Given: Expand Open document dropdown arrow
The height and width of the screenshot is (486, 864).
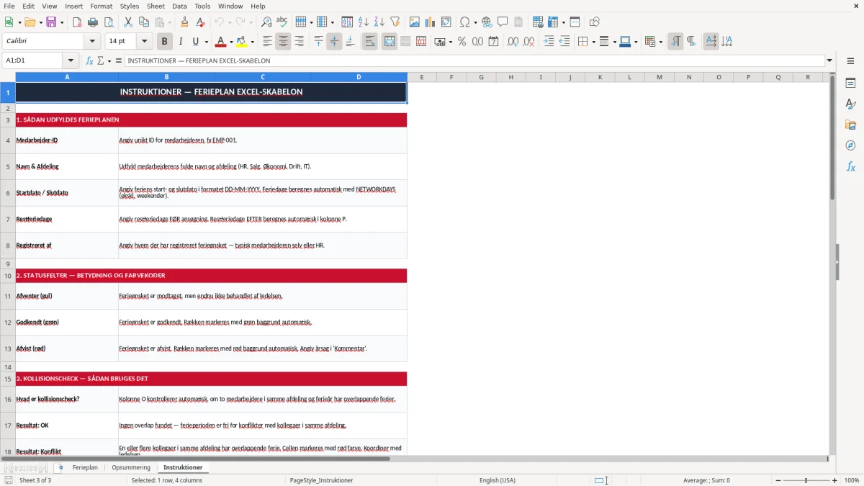Looking at the screenshot, I should [39, 22].
